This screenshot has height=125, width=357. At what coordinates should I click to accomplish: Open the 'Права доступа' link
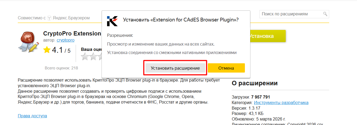coord(32,116)
